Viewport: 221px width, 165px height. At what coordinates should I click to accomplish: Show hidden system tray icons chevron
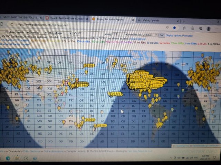171,158
